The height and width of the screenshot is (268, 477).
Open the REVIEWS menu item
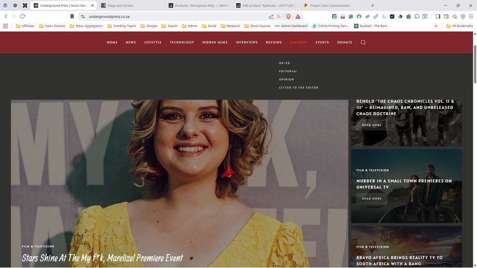coord(274,42)
